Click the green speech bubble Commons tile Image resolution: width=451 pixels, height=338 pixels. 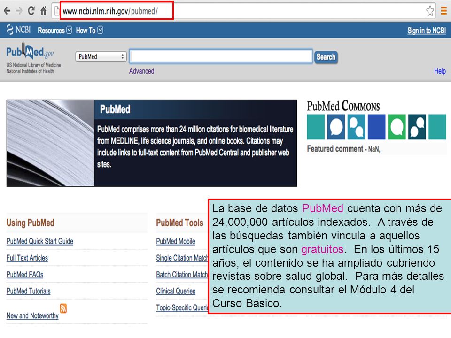[x=397, y=127]
